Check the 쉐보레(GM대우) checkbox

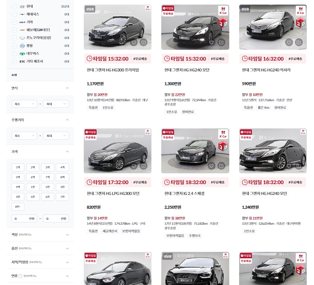point(14,30)
